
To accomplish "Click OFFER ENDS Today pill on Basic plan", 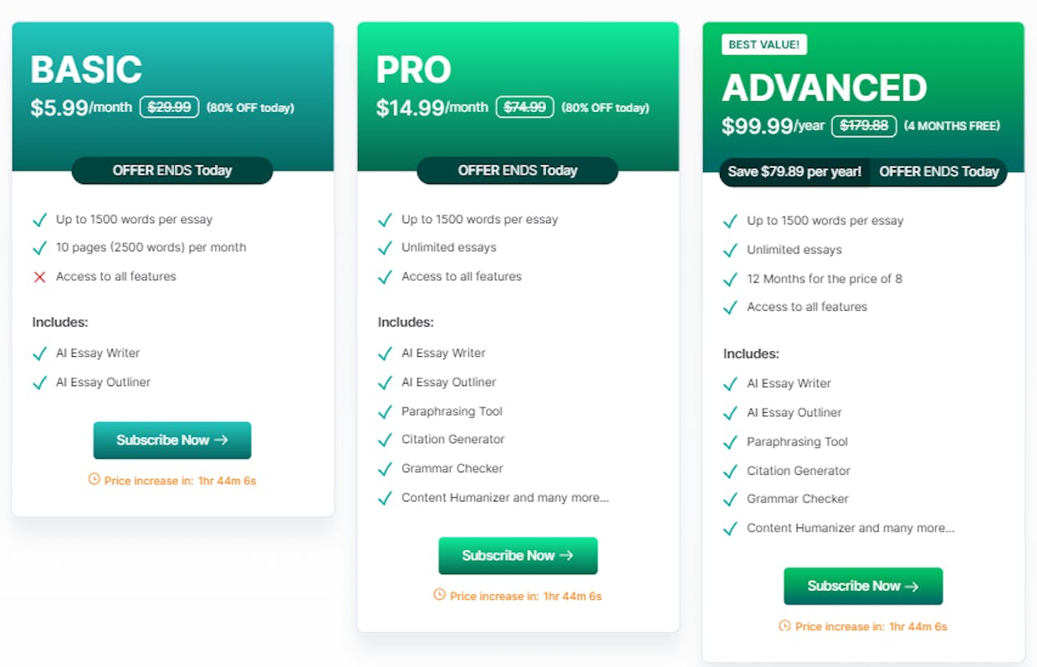I will point(172,171).
